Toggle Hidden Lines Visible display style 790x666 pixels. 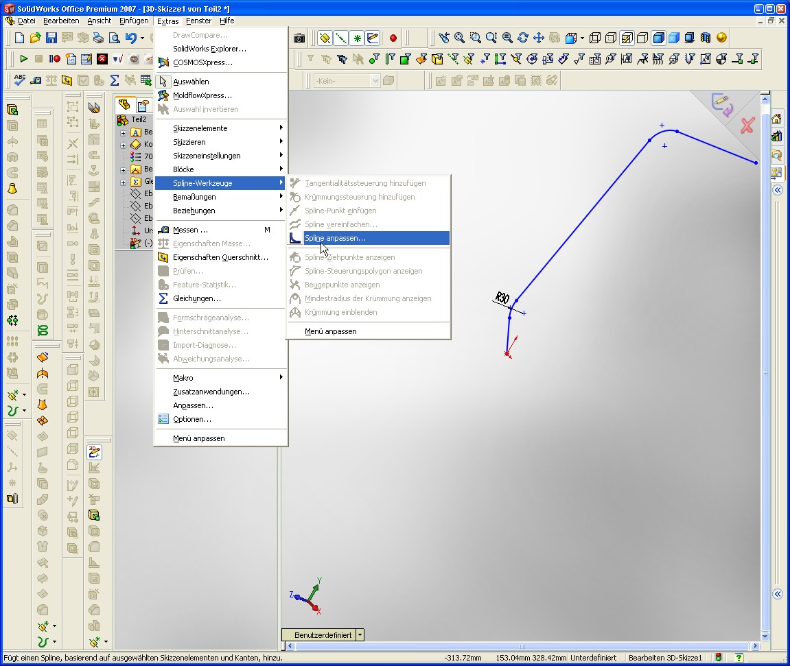click(x=611, y=38)
